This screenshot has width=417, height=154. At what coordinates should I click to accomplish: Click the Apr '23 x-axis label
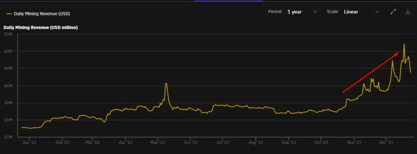(x=125, y=143)
